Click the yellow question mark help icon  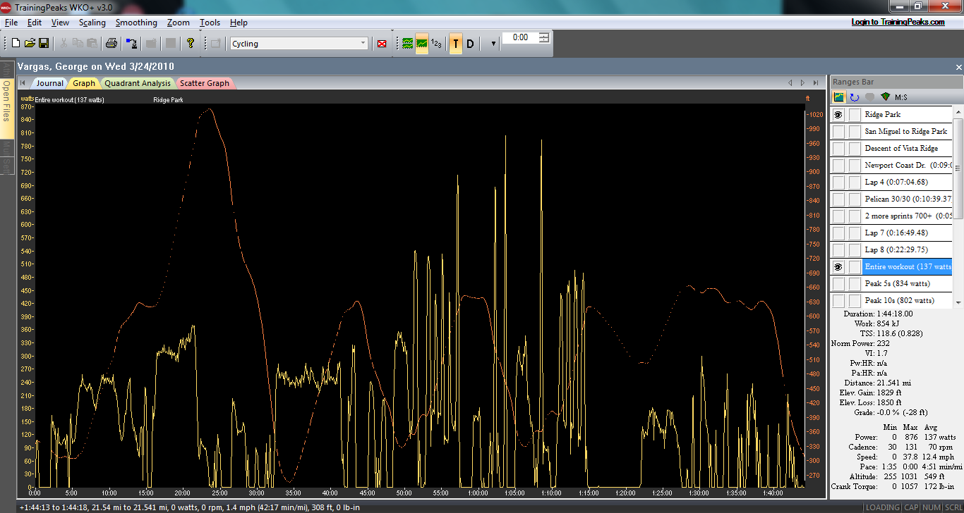(191, 44)
